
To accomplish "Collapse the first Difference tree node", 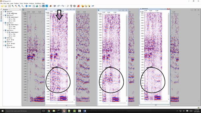I will coord(3,38).
